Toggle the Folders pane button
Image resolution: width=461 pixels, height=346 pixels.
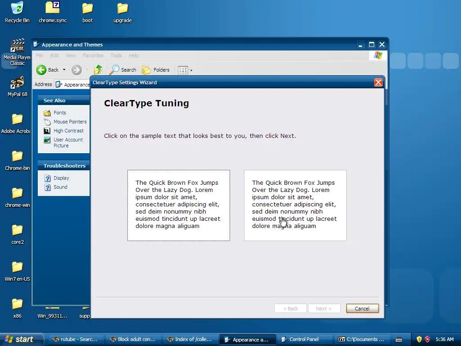click(x=155, y=70)
